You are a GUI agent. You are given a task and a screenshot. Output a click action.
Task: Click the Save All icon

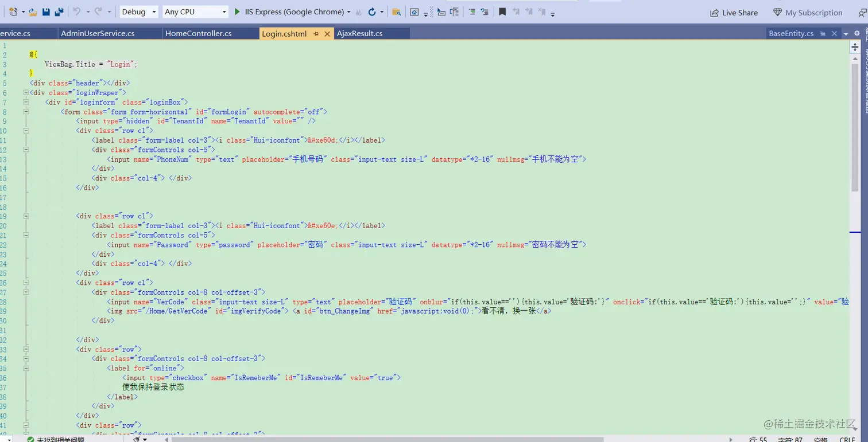coord(59,11)
